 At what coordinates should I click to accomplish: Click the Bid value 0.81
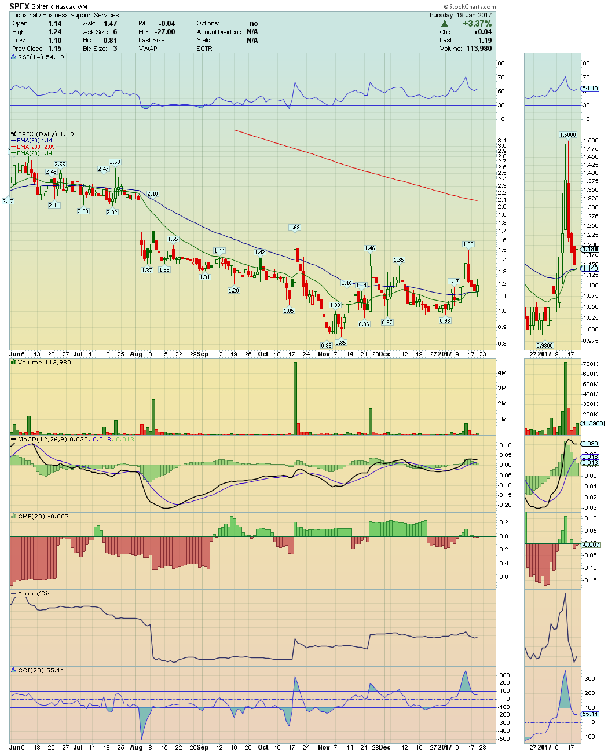pyautogui.click(x=111, y=41)
